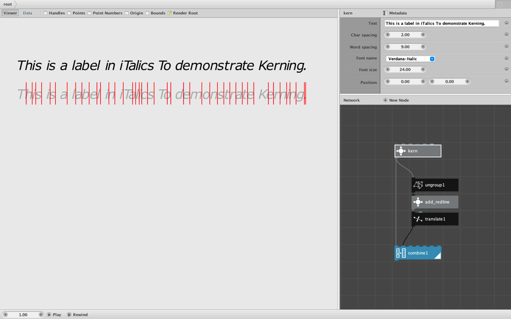Click the frame number field 1.00
This screenshot has width=511, height=319.
point(23,314)
